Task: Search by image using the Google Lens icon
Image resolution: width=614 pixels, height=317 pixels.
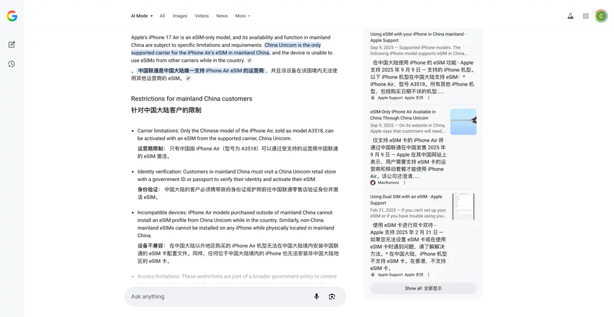Action: (x=332, y=296)
